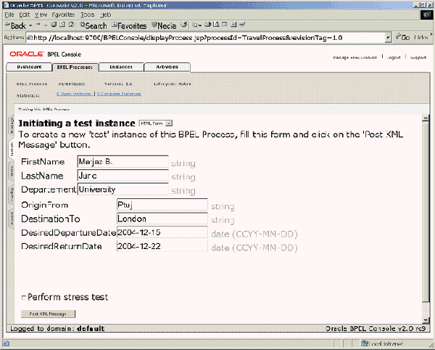Click the Go button beside address bar
Viewport: 435px width, 350px height.
tap(403, 37)
